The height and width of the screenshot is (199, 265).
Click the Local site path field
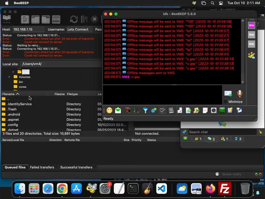point(61,64)
